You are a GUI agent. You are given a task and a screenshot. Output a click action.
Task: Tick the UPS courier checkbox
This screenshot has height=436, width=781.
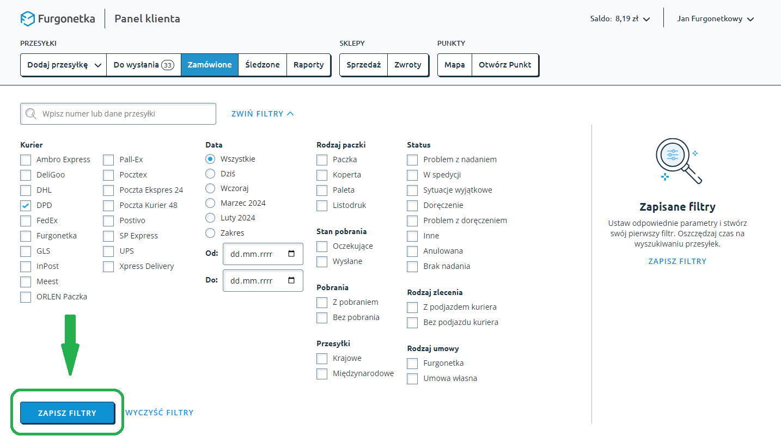coord(108,251)
